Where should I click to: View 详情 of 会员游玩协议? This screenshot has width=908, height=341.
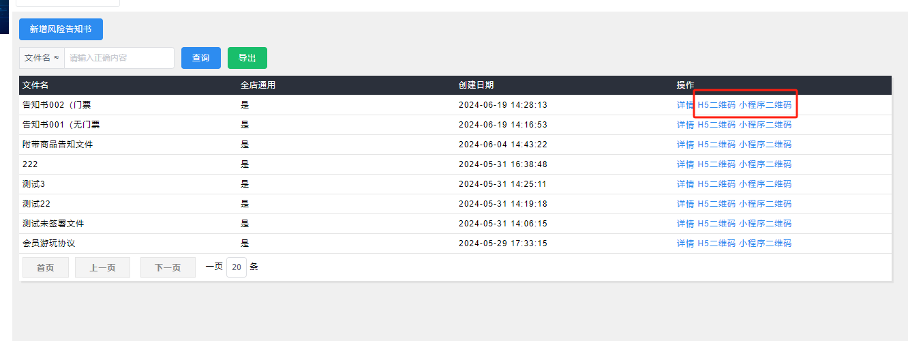[x=685, y=243]
